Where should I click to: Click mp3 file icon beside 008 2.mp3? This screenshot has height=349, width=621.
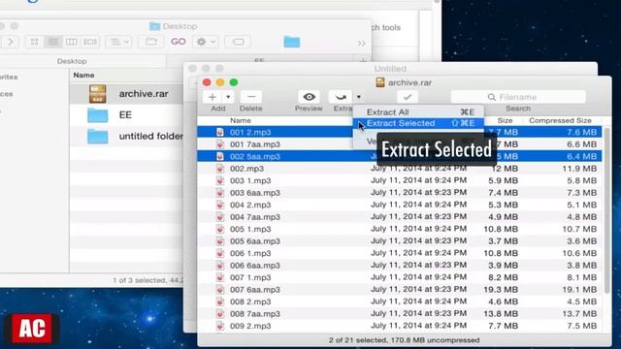[x=220, y=301]
